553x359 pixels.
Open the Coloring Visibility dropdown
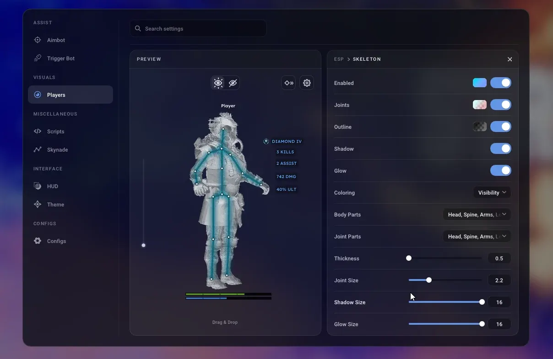[x=492, y=192]
